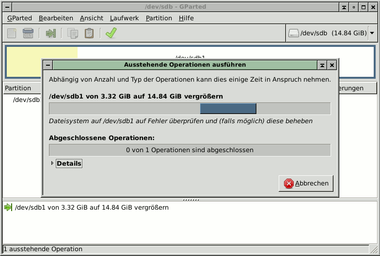This screenshot has height=256, width=380.
Task: Click the Copy partition toolbar icon
Action: pos(73,33)
